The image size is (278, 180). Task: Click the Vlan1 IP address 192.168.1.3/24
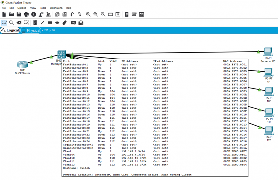(x=133, y=151)
